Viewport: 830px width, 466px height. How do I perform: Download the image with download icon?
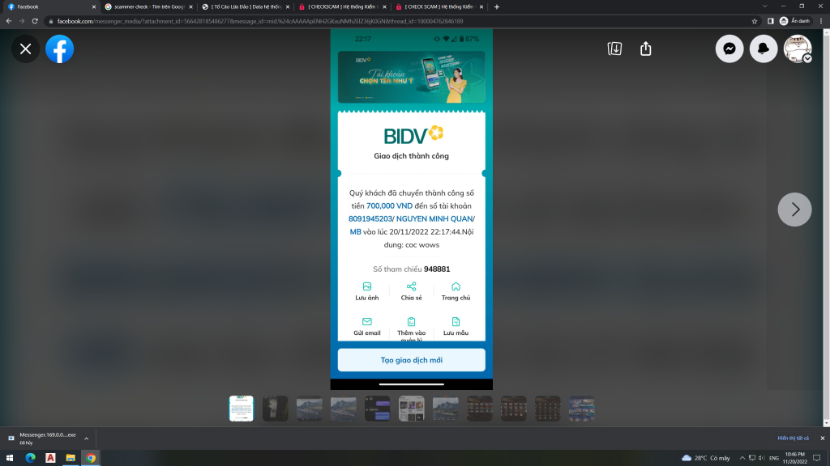(x=614, y=49)
